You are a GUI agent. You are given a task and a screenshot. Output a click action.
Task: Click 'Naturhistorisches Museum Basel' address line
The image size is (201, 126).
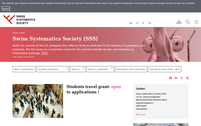(x=151, y=100)
